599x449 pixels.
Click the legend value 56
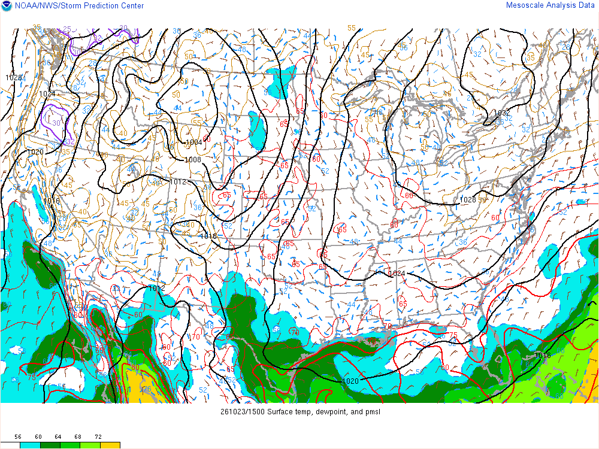click(17, 437)
